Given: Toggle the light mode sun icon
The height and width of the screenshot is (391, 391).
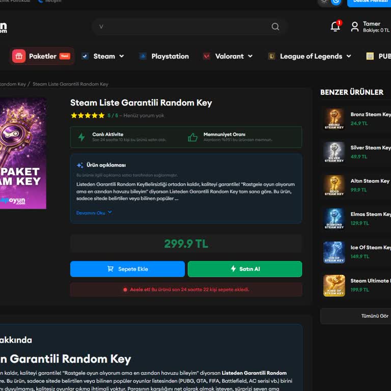Looking at the screenshot, I should pos(324,1).
